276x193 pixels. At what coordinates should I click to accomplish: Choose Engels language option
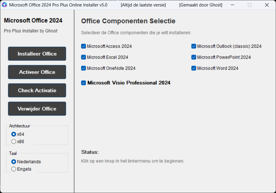point(14,169)
